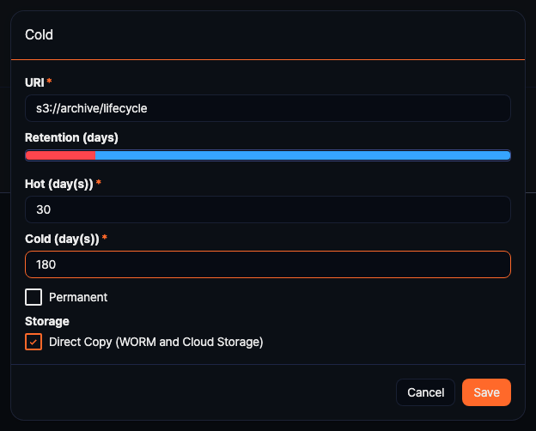Click the required asterisk beside Cold (day(s))
The width and height of the screenshot is (536, 431).
[x=104, y=239]
